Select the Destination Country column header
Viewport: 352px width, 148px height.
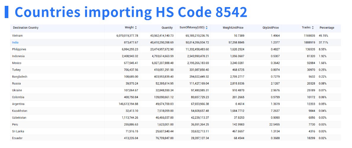26,27
